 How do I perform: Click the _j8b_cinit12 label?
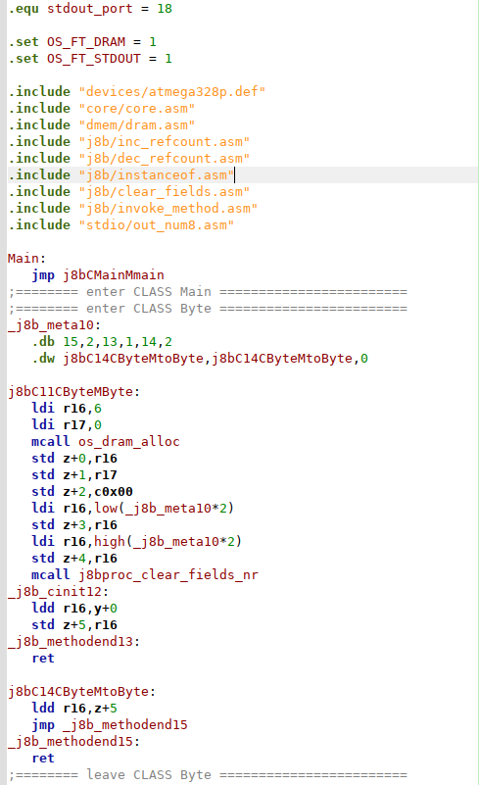58,591
